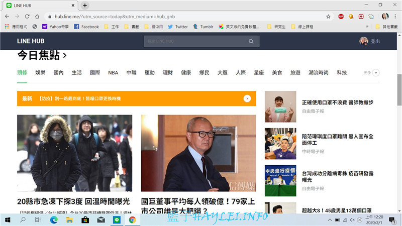402x226 pixels.
Task: Open a new browser tab
Action: click(85, 5)
